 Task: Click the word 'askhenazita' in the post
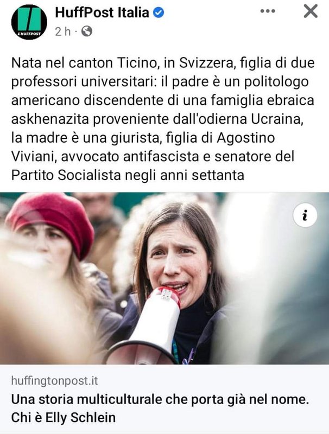click(50, 119)
